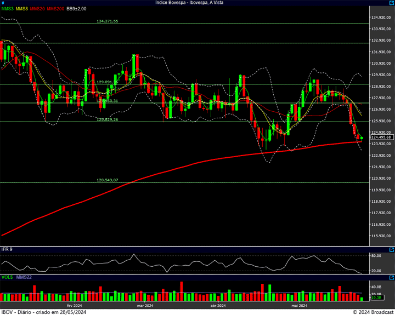Image resolution: width=395 pixels, height=315 pixels.
Task: Click the 10,3B volume value tag
Action: (376, 297)
